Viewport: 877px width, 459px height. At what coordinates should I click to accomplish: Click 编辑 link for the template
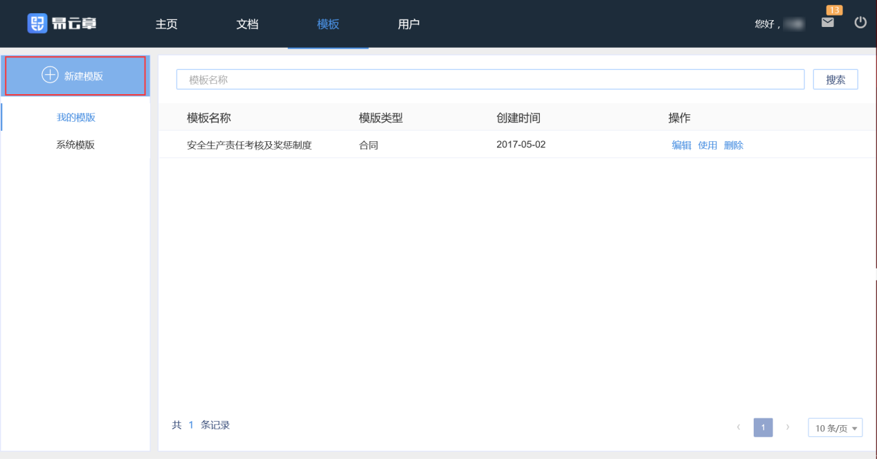681,145
